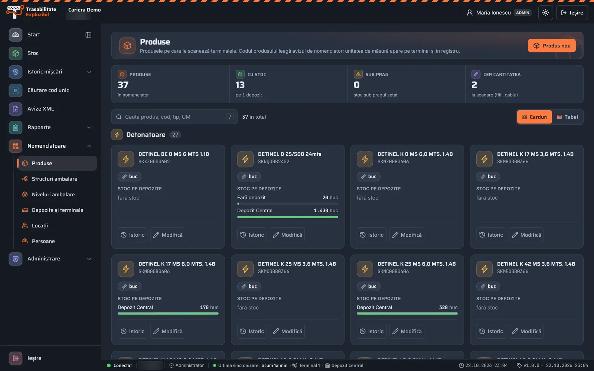Click the Produs nou button
594x371 pixels.
(x=552, y=46)
